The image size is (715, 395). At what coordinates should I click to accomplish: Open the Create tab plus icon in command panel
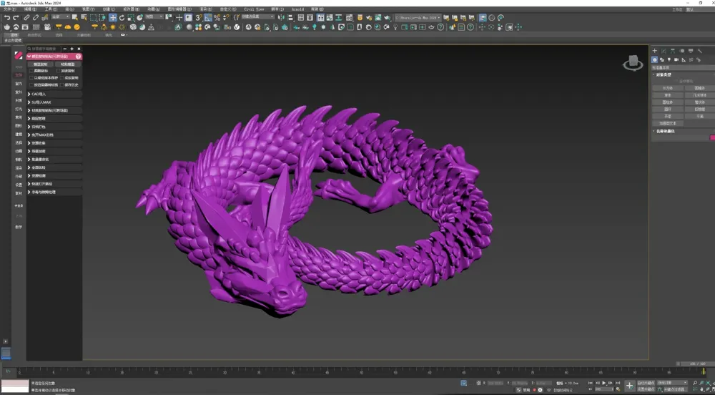click(x=655, y=51)
